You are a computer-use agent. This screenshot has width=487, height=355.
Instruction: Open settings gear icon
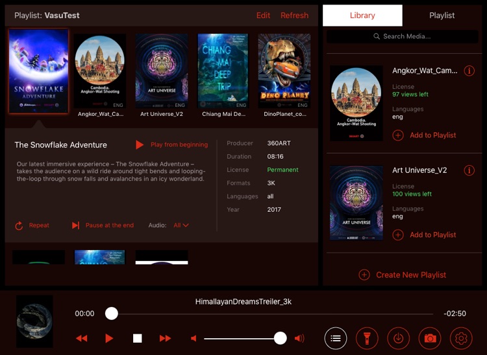coord(461,338)
